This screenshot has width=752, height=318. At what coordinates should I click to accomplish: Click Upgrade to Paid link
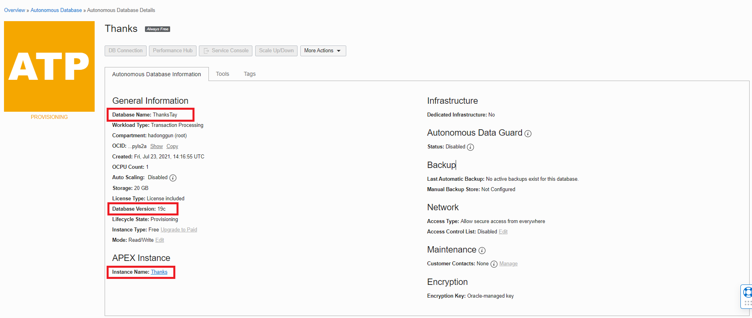(x=179, y=230)
